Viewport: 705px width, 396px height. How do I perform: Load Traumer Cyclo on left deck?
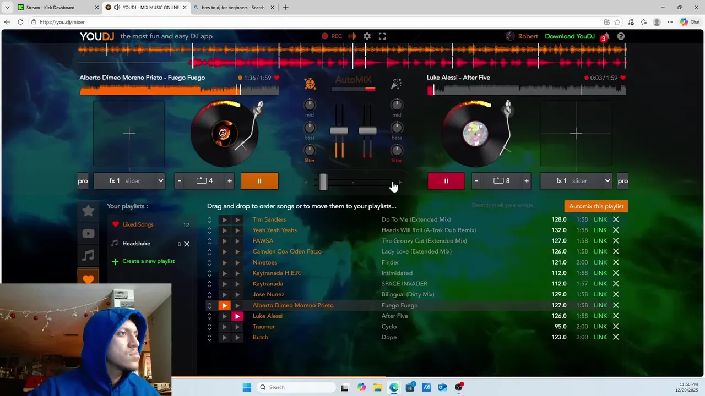pos(224,327)
